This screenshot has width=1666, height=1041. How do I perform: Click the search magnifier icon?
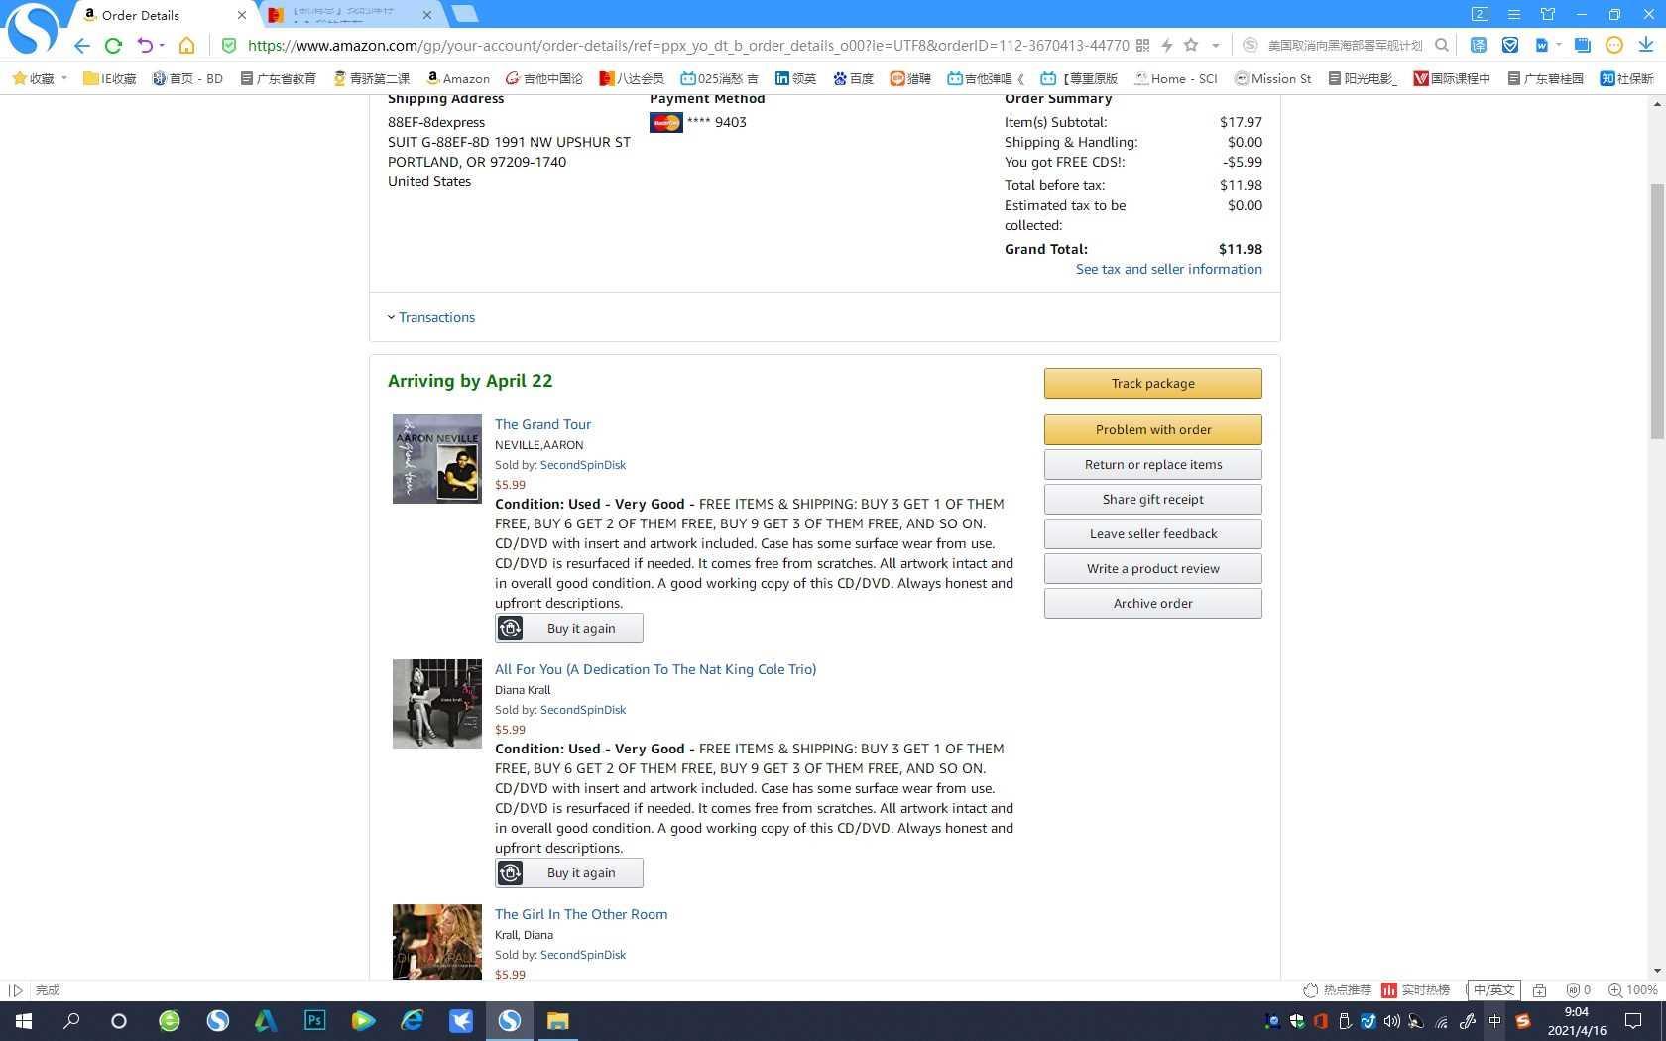(x=1442, y=45)
